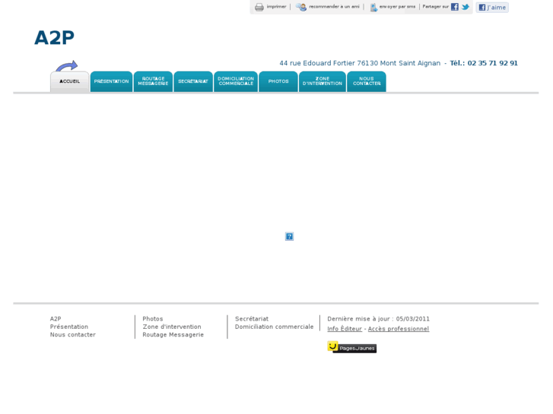553x414 pixels.
Task: Click the send by SMS phone icon
Action: pos(373,7)
